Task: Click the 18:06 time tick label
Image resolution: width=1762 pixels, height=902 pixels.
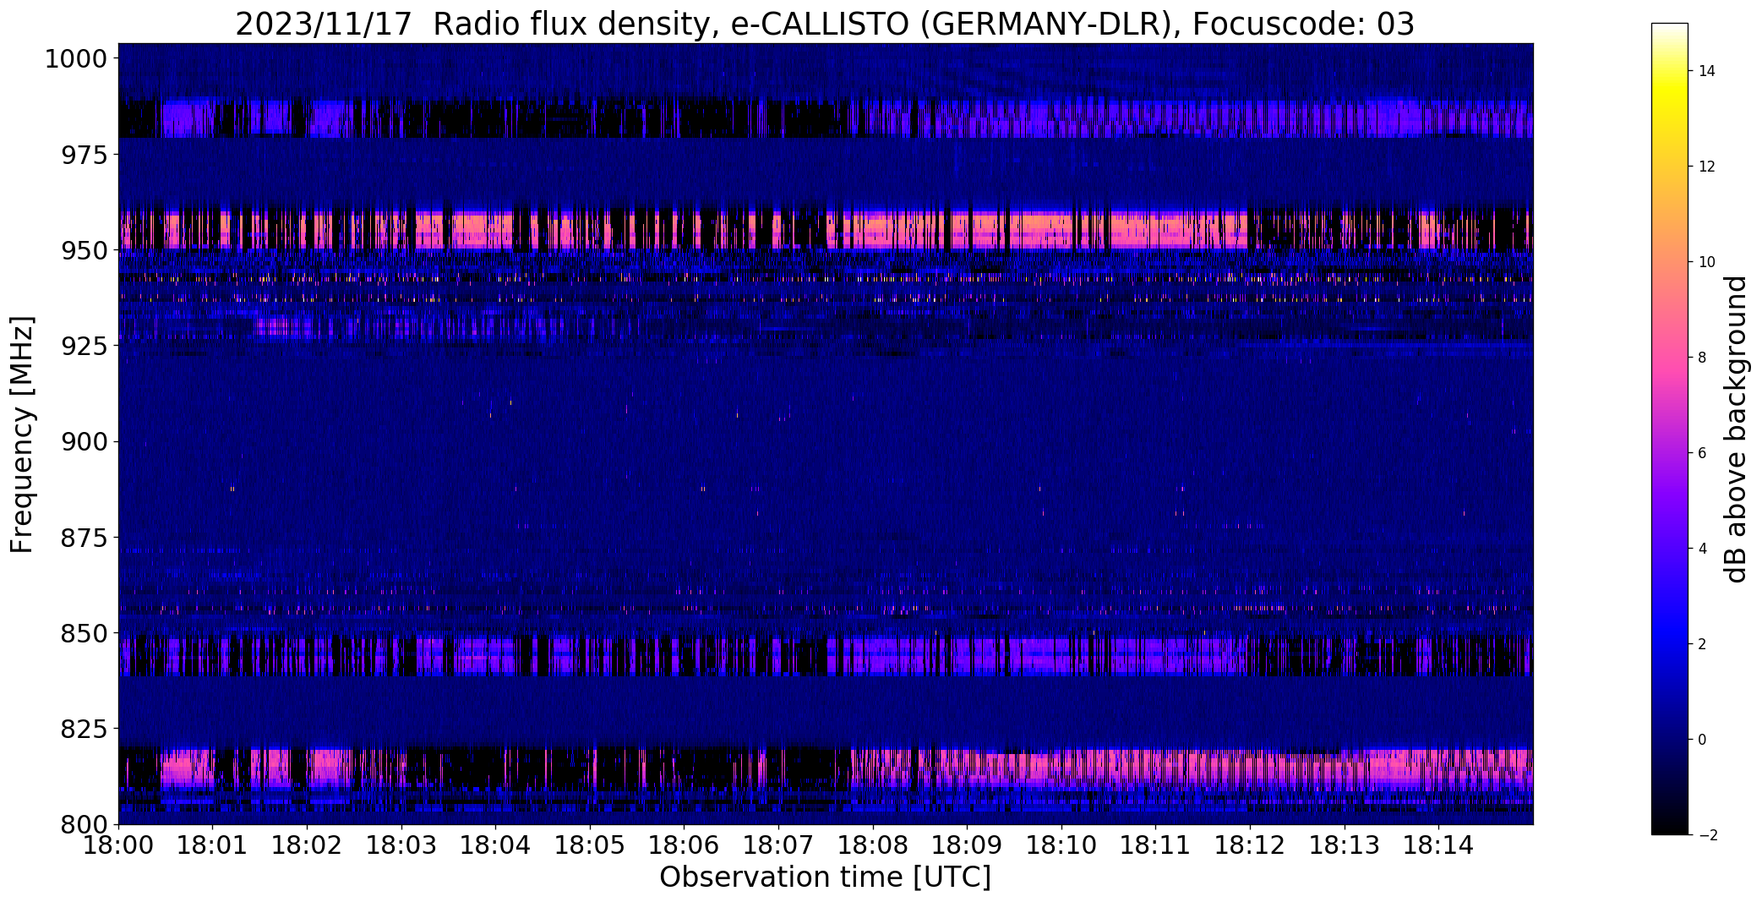Action: [684, 845]
